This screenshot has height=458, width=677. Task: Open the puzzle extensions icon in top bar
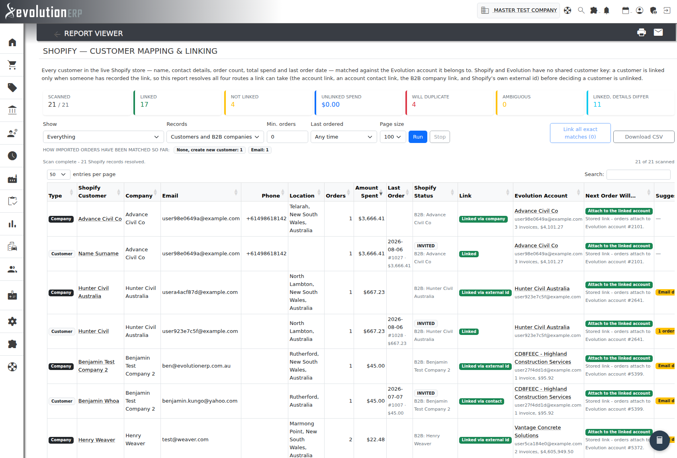click(x=594, y=10)
